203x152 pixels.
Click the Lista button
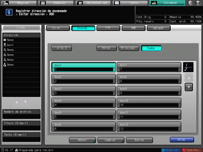pos(22,27)
